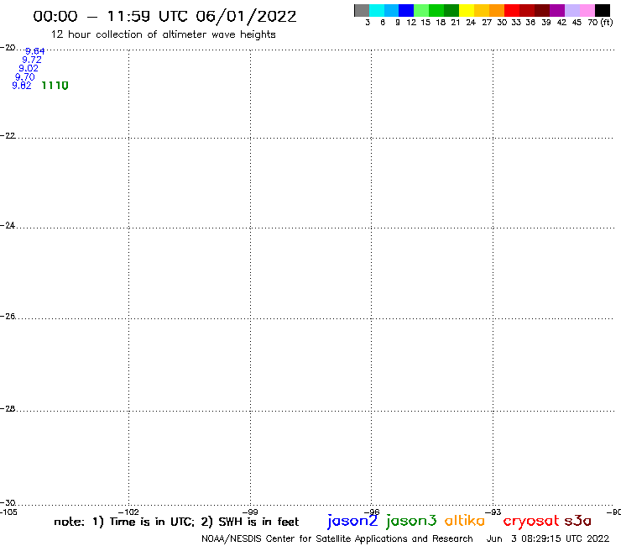Click the black swatch in the color legend
This screenshot has width=621, height=546.
point(602,10)
